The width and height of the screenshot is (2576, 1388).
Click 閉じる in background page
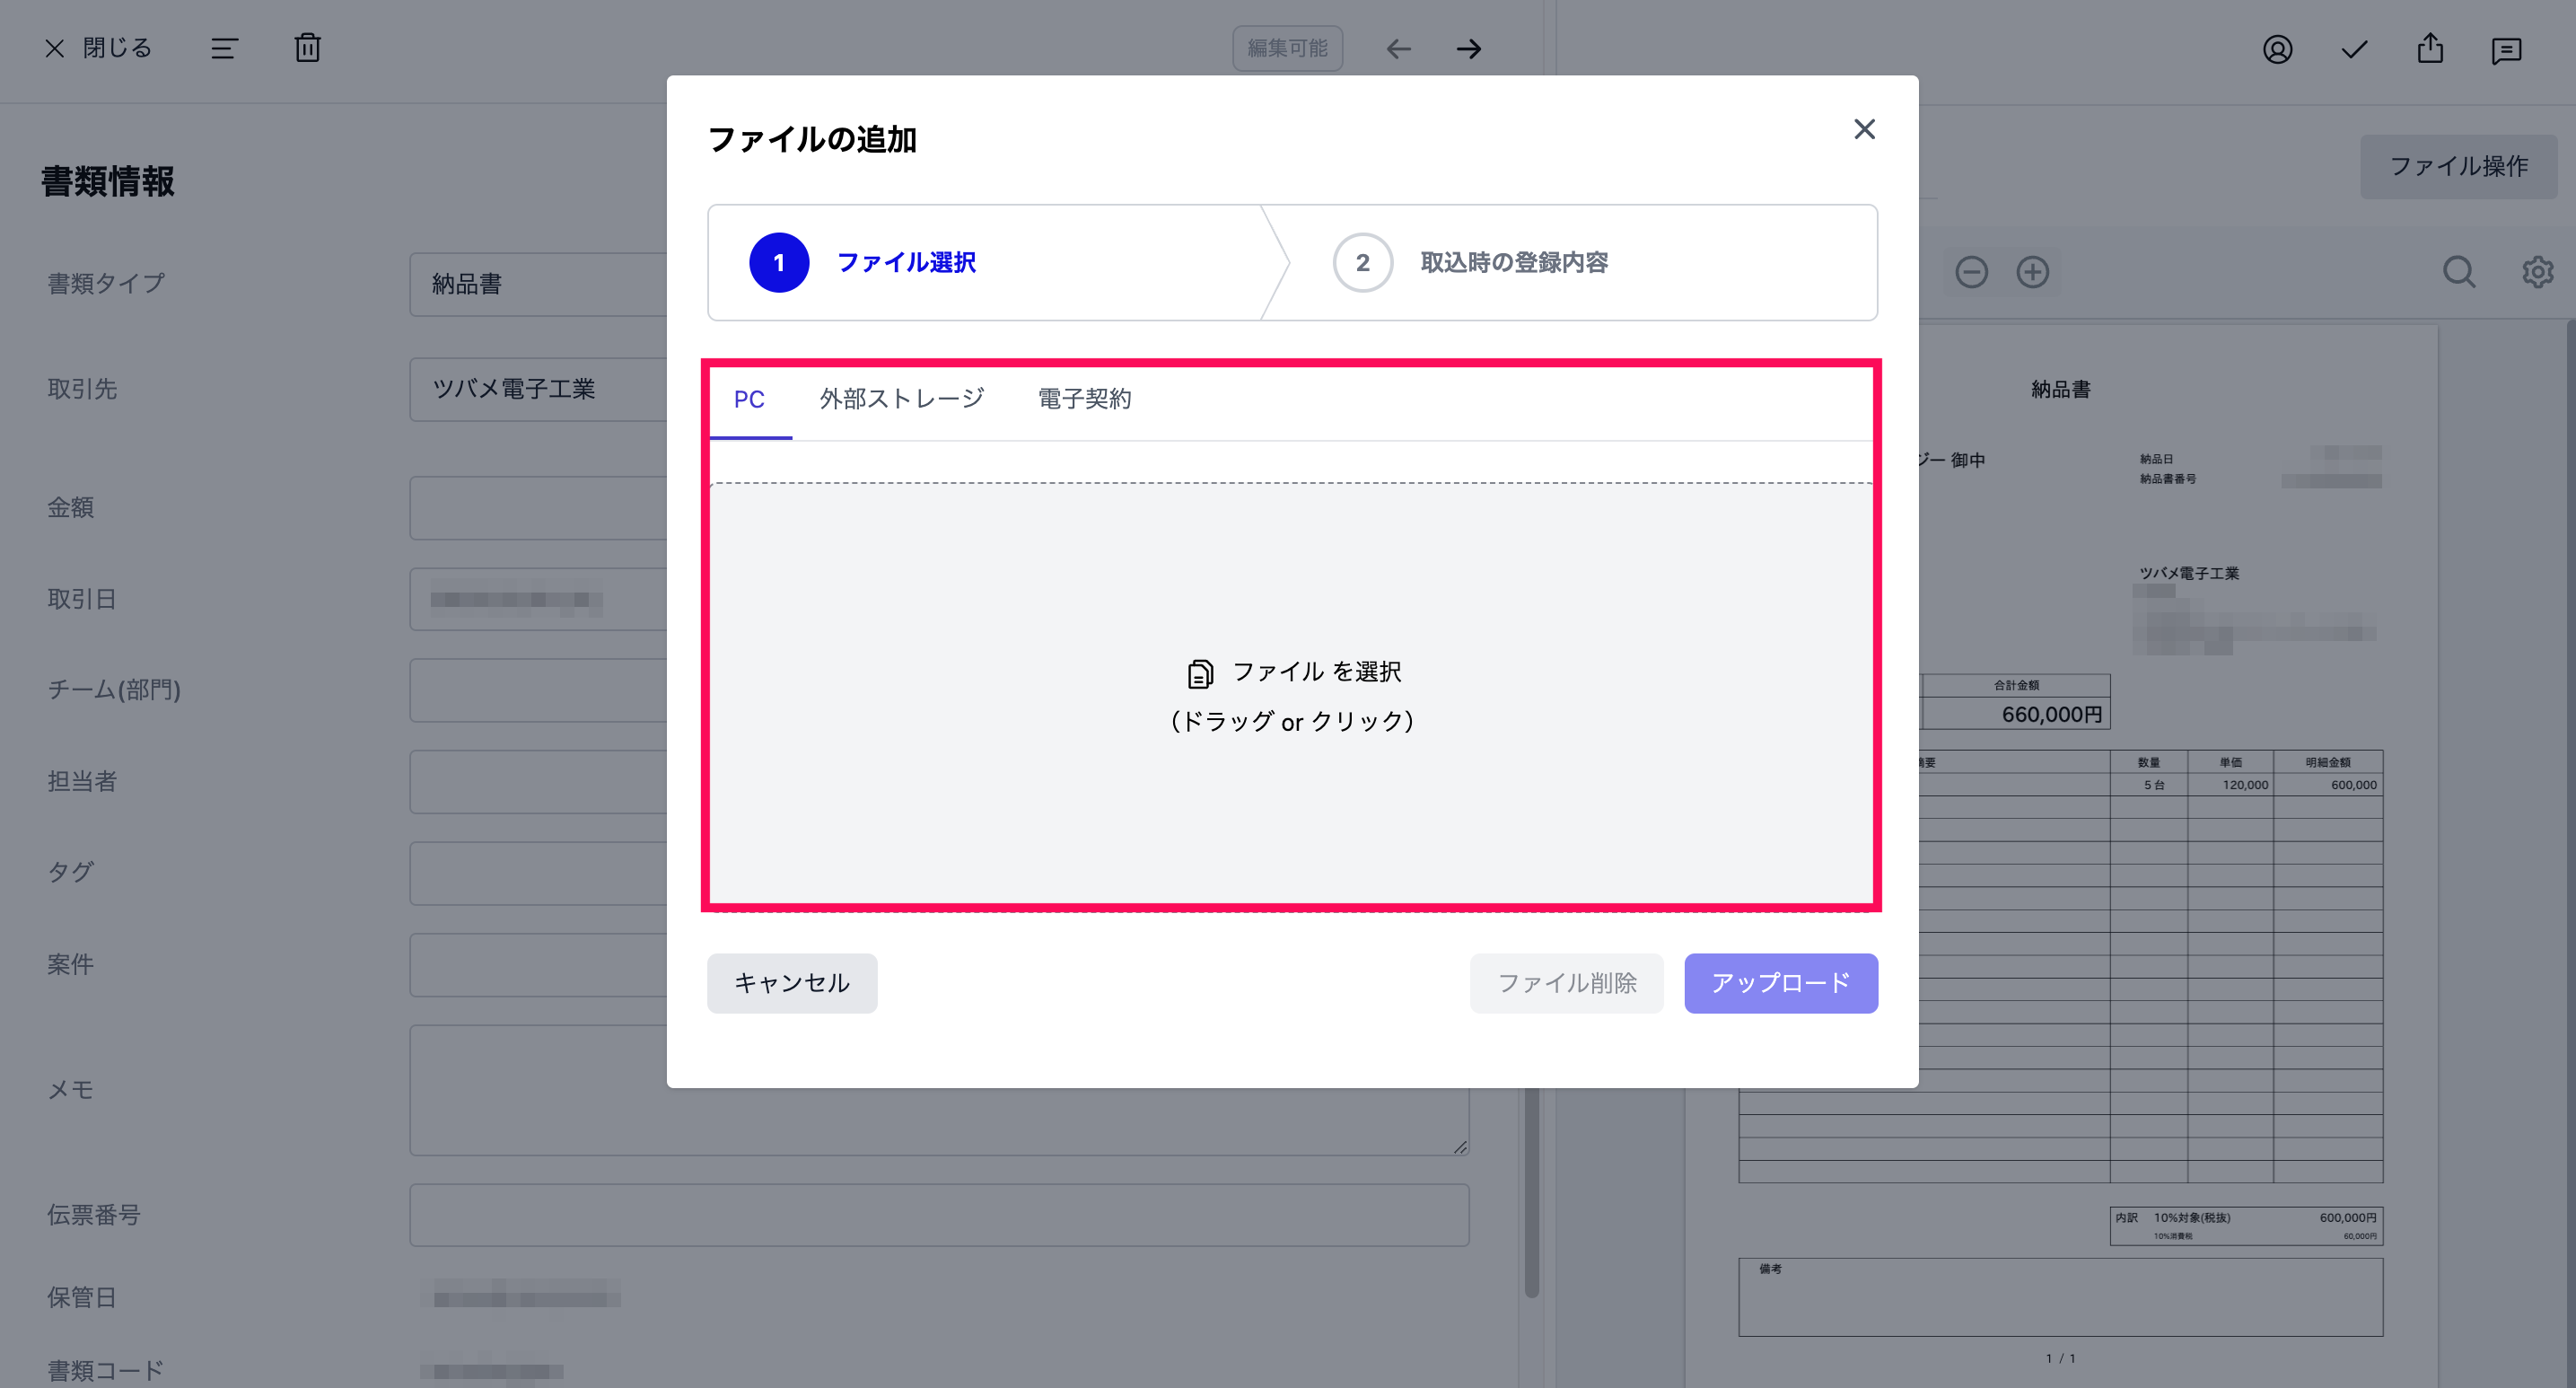[98, 48]
